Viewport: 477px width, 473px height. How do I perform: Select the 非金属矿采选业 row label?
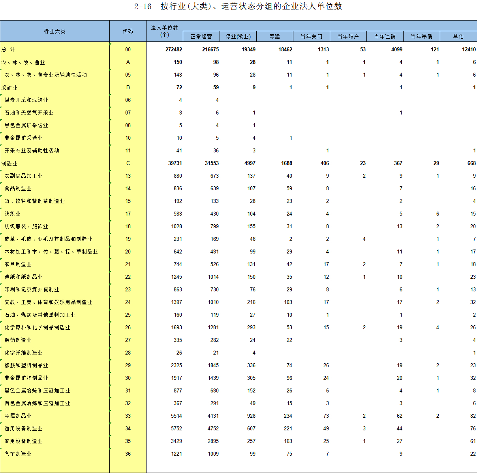[x=24, y=138]
